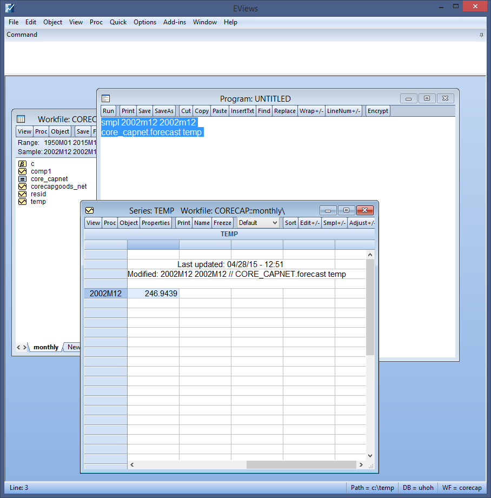Click Copy in the Program toolbar

coord(202,111)
